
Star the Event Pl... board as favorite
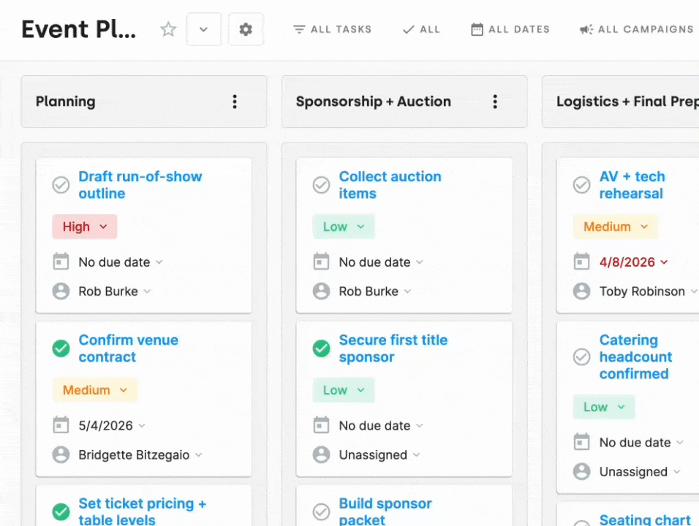(x=168, y=29)
